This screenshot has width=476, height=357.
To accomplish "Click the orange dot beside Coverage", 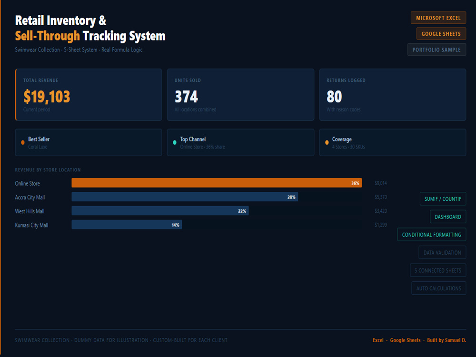I will pos(327,142).
